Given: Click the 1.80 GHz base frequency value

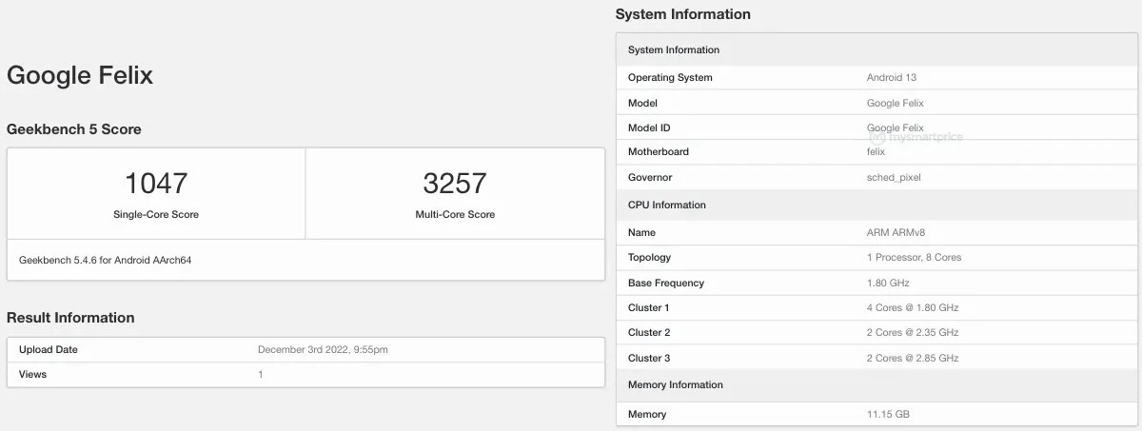Looking at the screenshot, I should click(x=888, y=284).
